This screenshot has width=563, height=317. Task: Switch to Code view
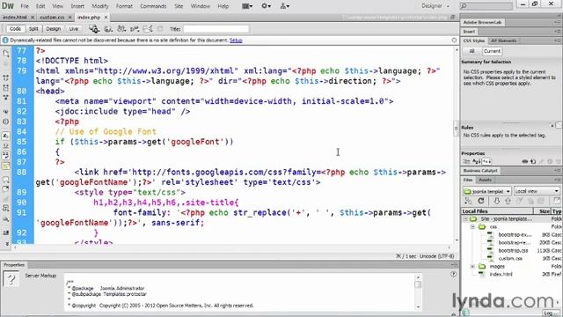coord(15,29)
